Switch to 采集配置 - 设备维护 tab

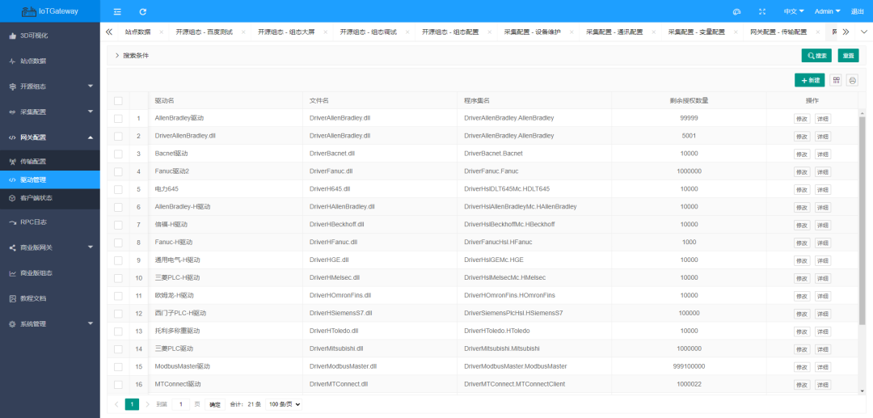click(532, 32)
